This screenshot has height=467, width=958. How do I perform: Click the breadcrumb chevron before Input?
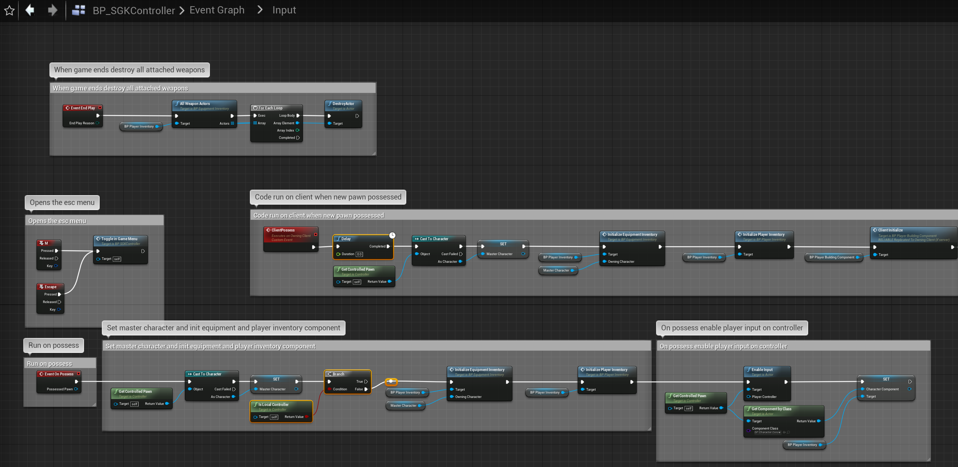point(260,10)
